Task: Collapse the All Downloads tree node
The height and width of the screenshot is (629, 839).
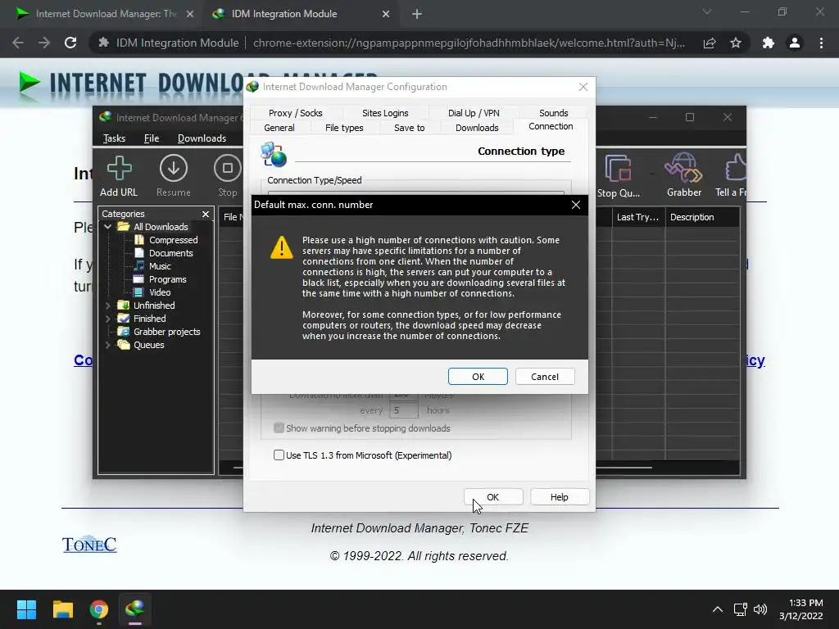Action: coord(108,227)
